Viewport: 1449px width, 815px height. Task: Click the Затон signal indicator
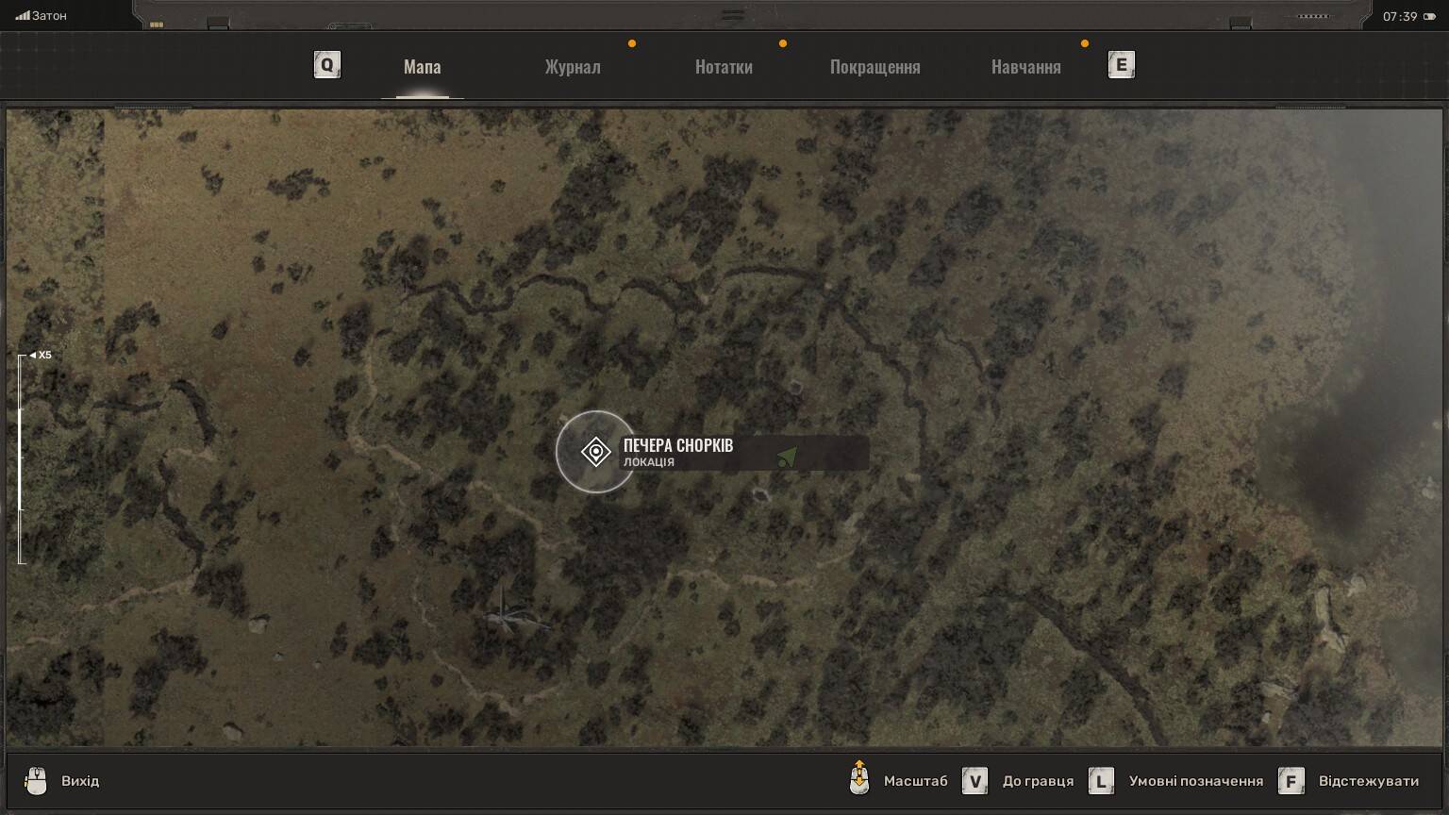pyautogui.click(x=41, y=16)
